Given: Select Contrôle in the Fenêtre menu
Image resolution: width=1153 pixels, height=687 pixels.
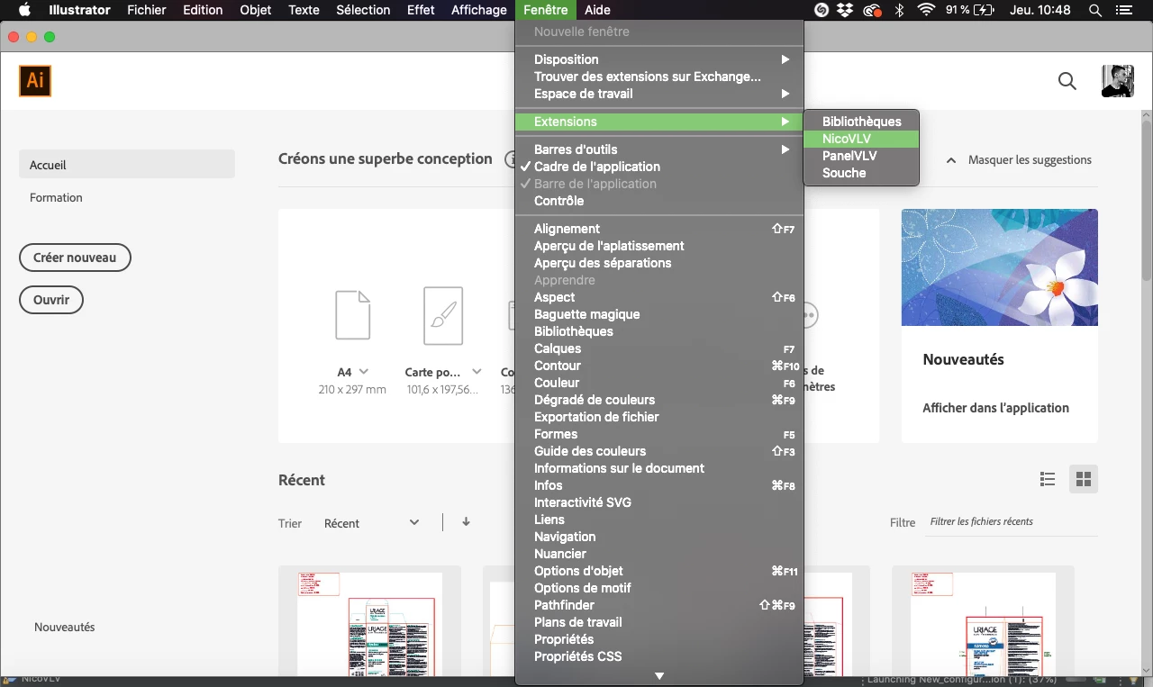Looking at the screenshot, I should click(659, 201).
